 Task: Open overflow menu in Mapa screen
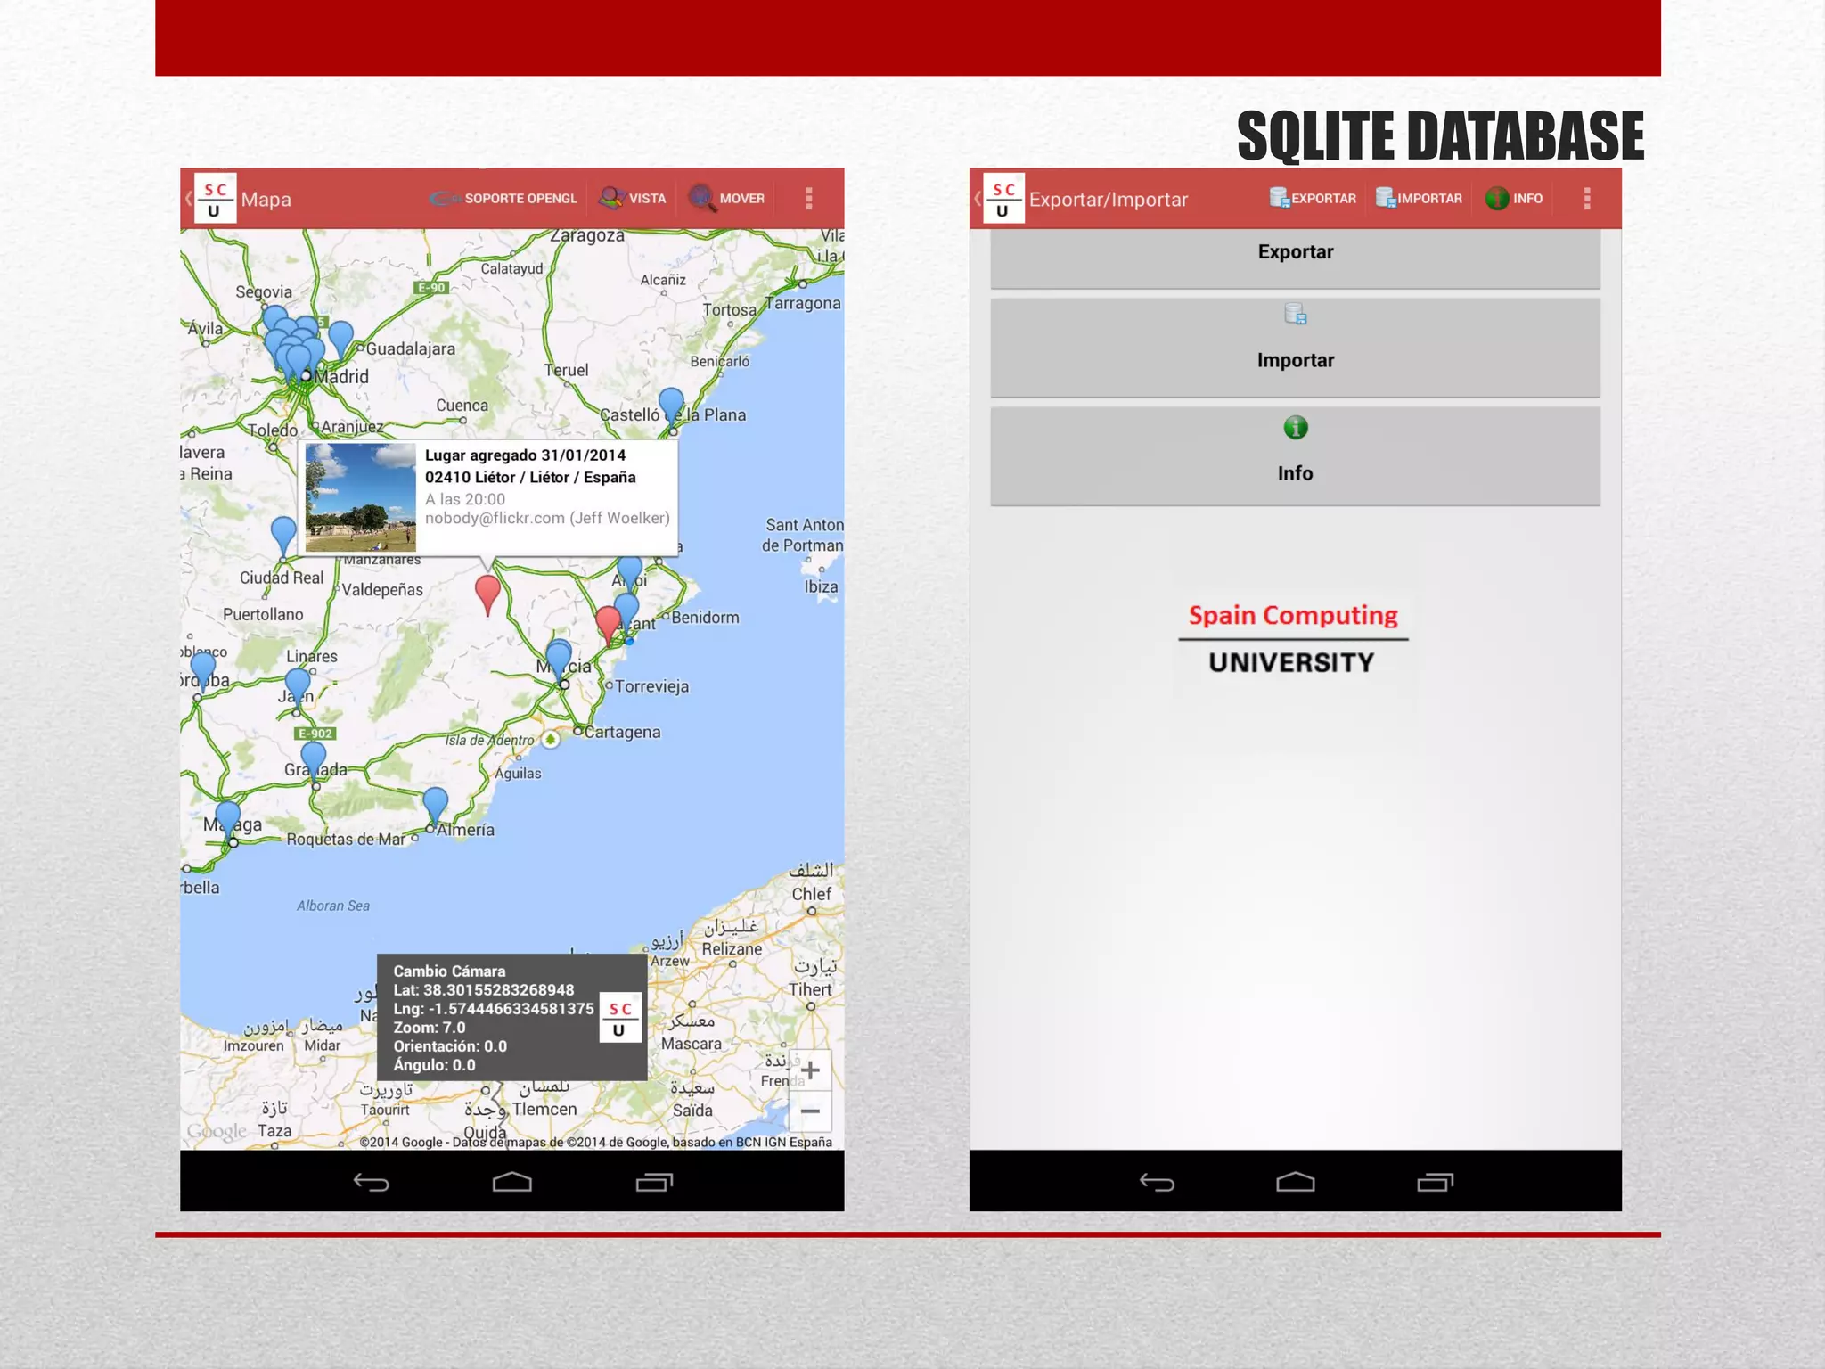click(x=809, y=198)
